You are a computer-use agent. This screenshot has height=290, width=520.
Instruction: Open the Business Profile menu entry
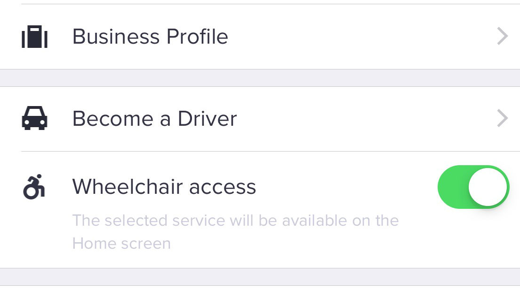point(150,37)
